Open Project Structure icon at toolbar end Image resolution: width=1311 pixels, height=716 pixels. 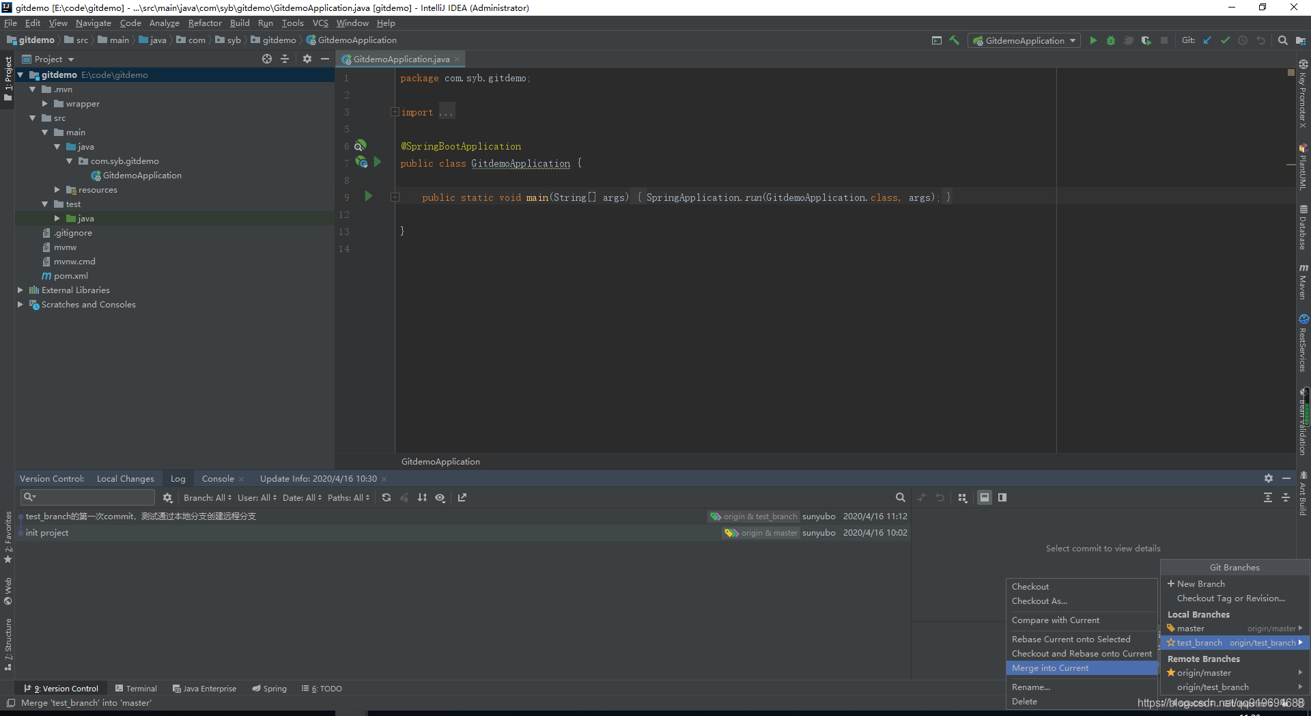click(x=1300, y=40)
